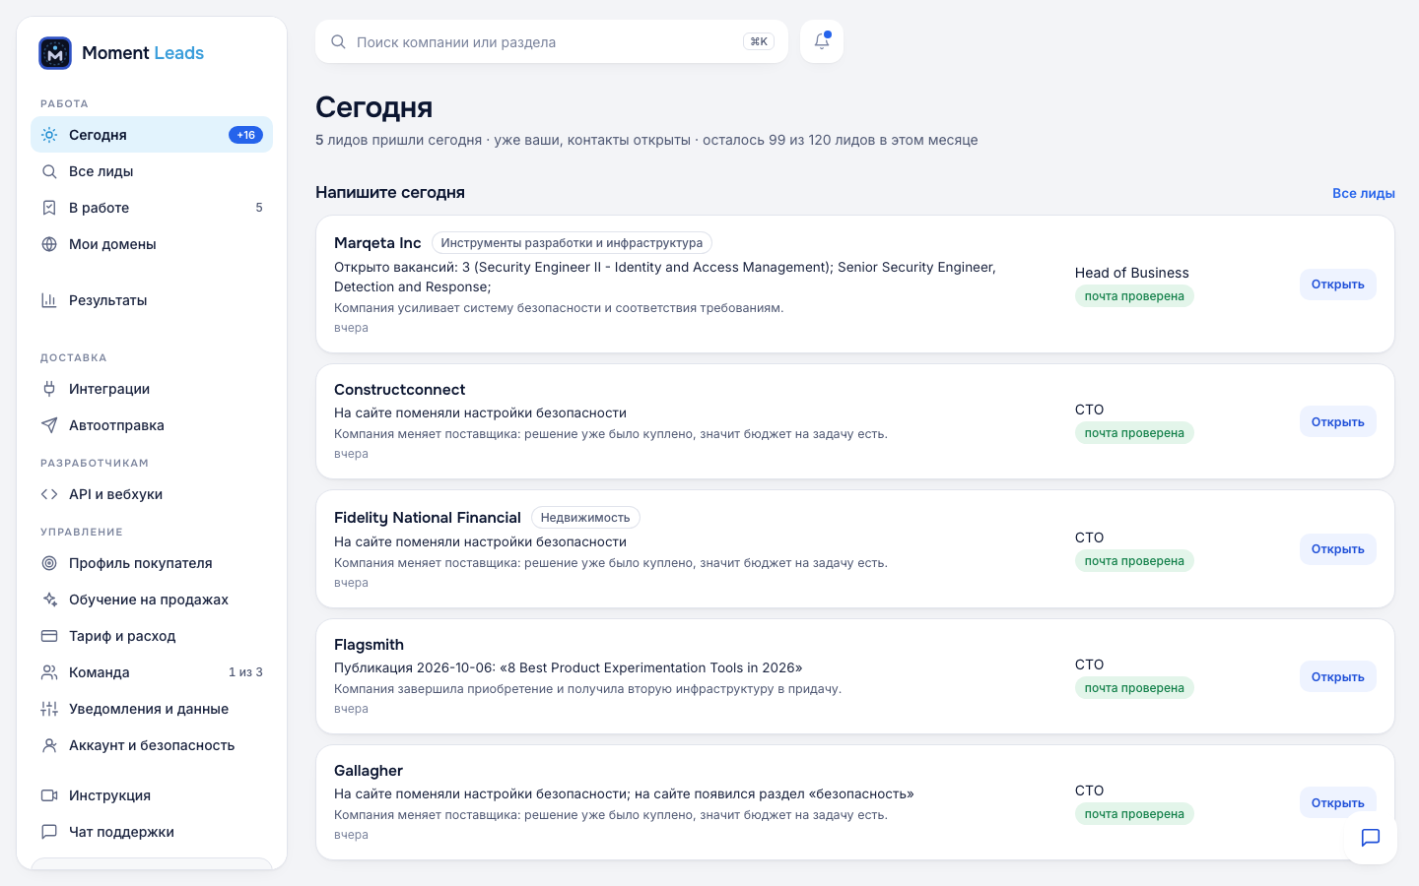The height and width of the screenshot is (886, 1419).
Task: Click the sparkle icon beside Обучение на продажах
Action: click(49, 600)
